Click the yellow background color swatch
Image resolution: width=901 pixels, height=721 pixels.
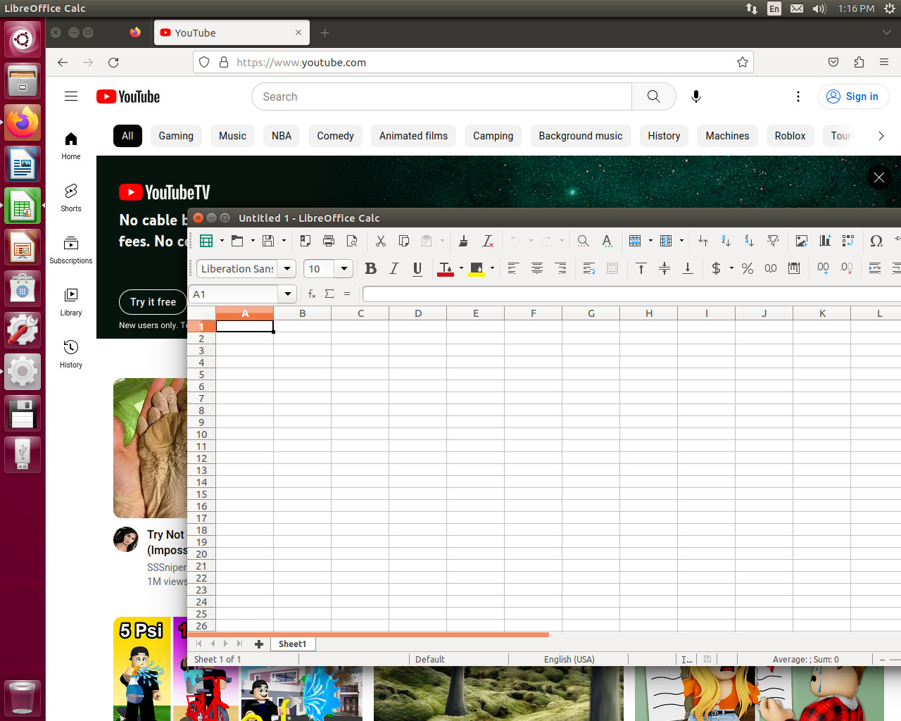tap(477, 269)
